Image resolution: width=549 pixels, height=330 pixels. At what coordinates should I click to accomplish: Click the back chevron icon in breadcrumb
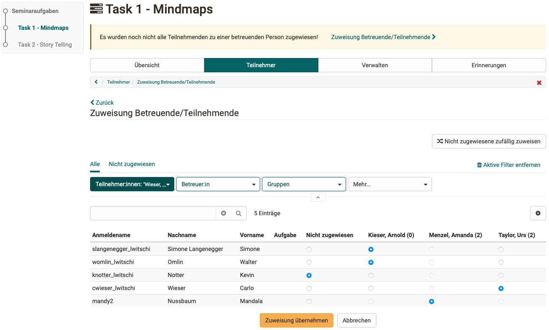tap(96, 82)
